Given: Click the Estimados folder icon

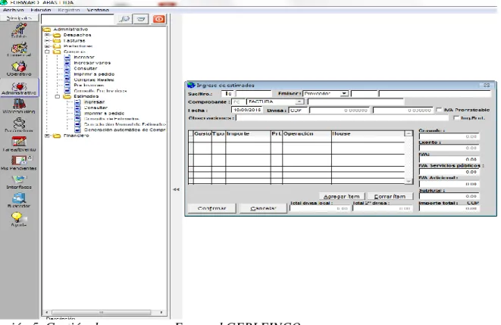Looking at the screenshot, I should pyautogui.click(x=67, y=96).
